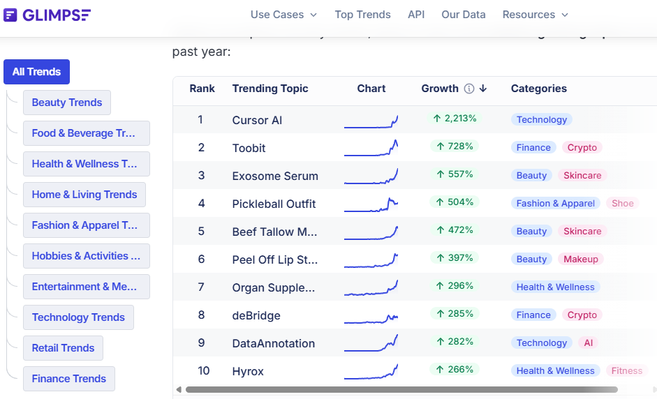Select Beauty Trends category
The image size is (657, 399).
point(67,103)
